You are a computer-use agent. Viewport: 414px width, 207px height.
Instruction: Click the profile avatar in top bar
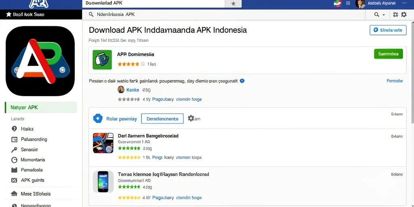tap(360, 3)
